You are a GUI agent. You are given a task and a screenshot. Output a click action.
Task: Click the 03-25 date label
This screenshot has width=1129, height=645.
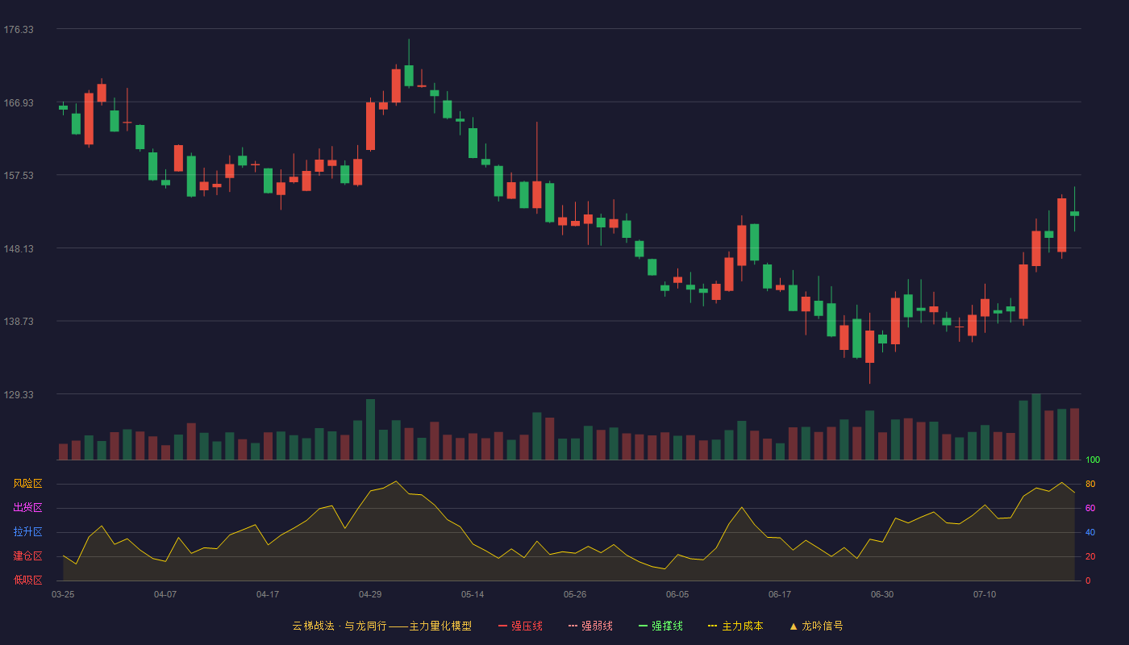point(63,594)
